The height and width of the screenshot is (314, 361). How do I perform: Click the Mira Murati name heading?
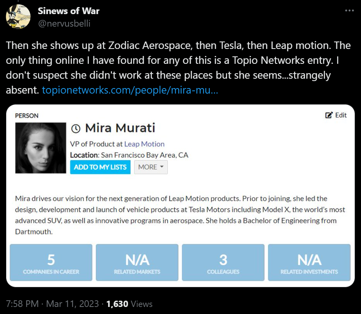coord(120,128)
